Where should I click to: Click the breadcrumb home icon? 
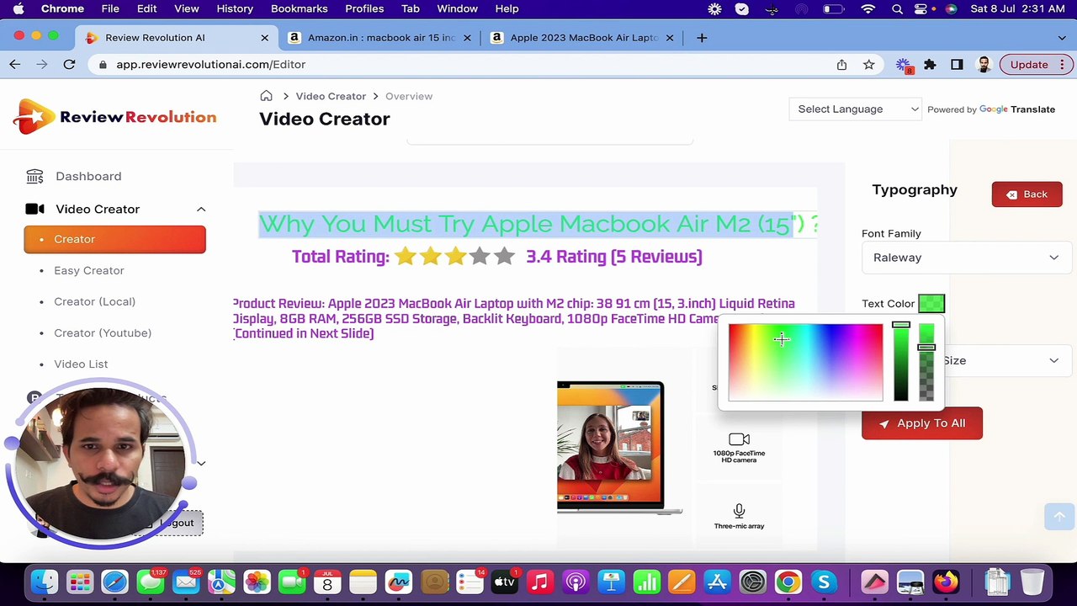266,96
